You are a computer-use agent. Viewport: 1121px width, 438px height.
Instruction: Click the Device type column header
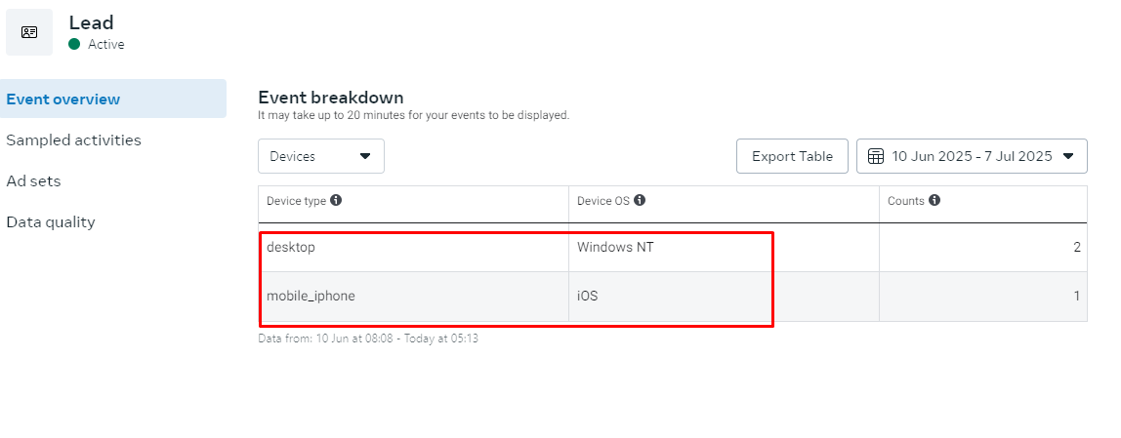[x=296, y=201]
